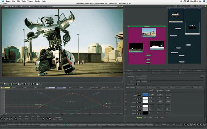Expand the Gain parameter row
This screenshot has height=129, width=207.
pos(125,98)
